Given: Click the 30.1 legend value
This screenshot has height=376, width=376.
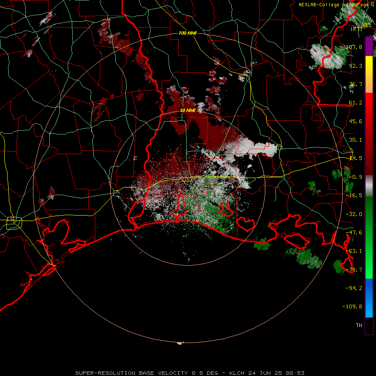Looking at the screenshot, I should pos(356,140).
